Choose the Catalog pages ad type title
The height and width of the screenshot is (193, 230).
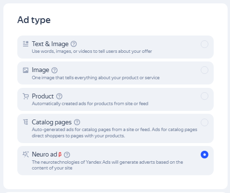[51, 122]
